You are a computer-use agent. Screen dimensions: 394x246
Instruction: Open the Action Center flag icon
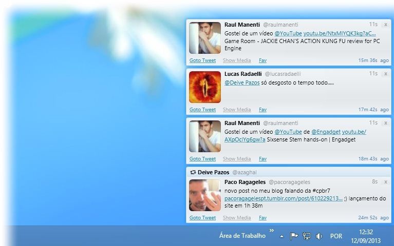click(x=294, y=236)
